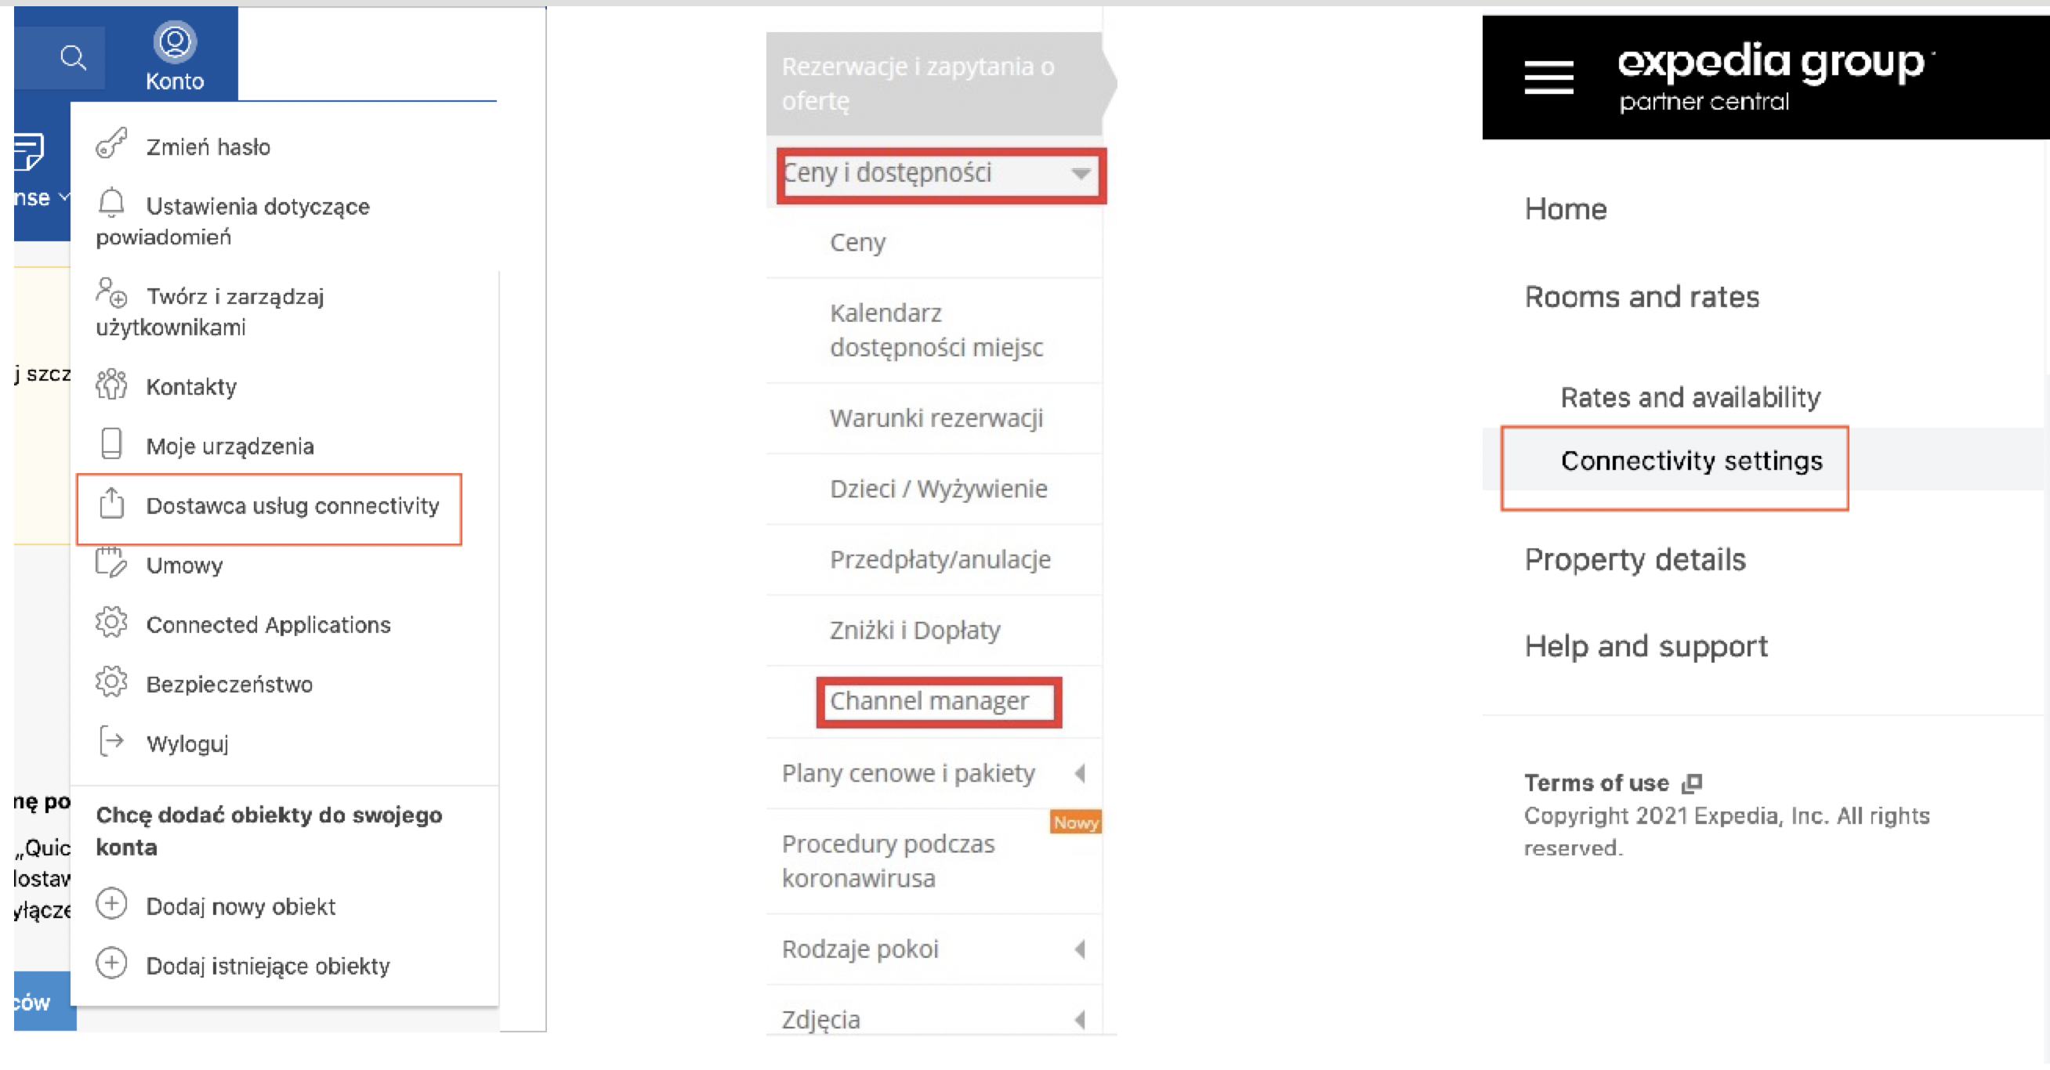The width and height of the screenshot is (2050, 1070).
Task: Open Property details
Action: (x=1635, y=560)
